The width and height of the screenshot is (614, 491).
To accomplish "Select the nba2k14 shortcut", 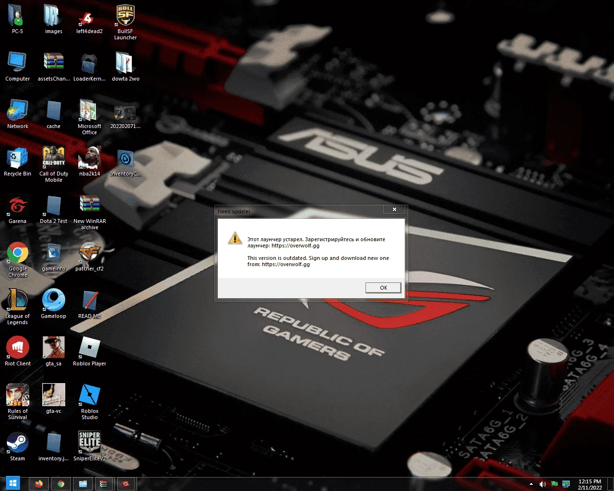I will coord(90,161).
